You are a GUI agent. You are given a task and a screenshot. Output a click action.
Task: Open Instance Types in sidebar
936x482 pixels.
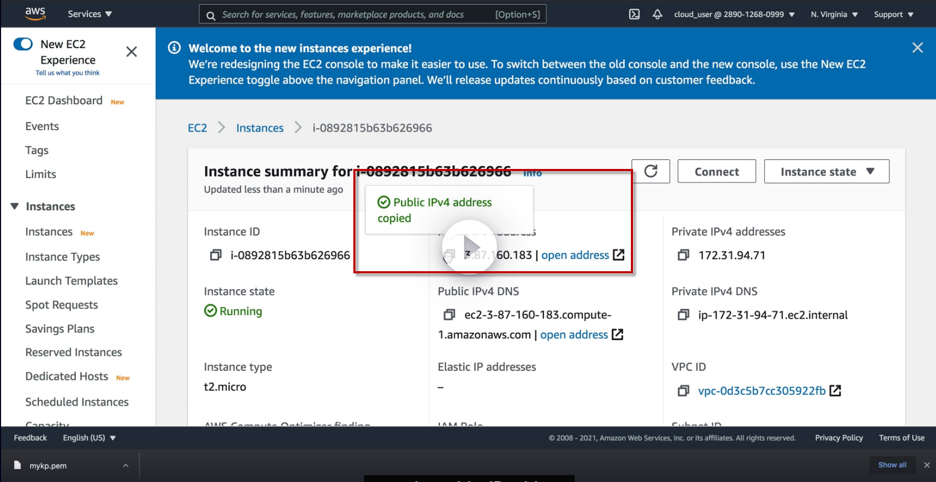pyautogui.click(x=63, y=257)
